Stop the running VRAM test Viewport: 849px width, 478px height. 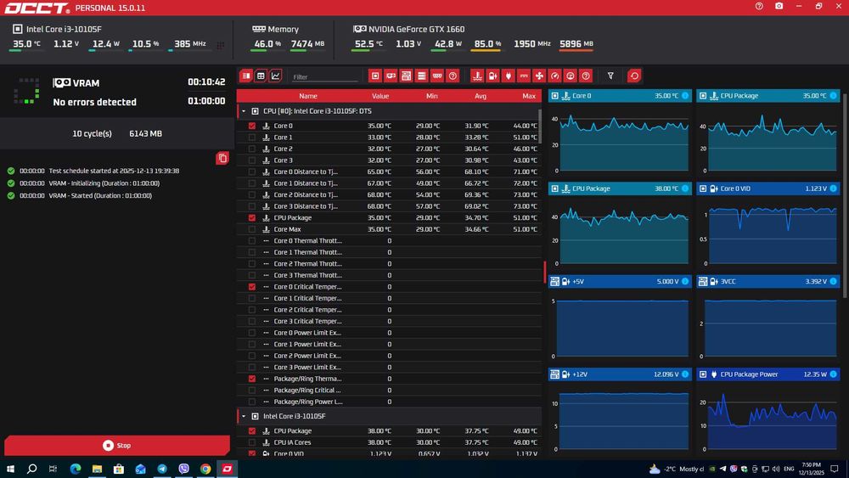pos(117,445)
